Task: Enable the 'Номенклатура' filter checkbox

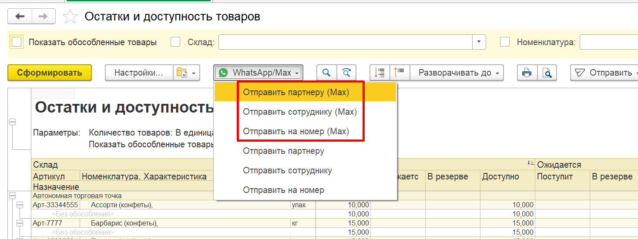Action: pos(505,42)
